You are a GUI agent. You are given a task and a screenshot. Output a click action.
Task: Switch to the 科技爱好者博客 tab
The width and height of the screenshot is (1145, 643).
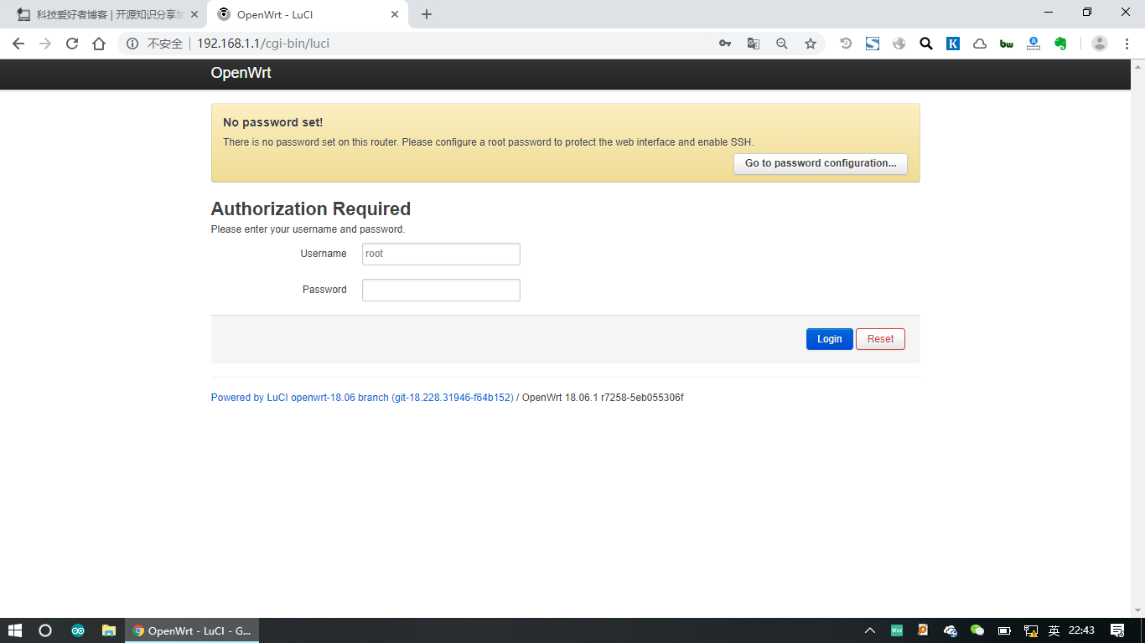(x=105, y=14)
